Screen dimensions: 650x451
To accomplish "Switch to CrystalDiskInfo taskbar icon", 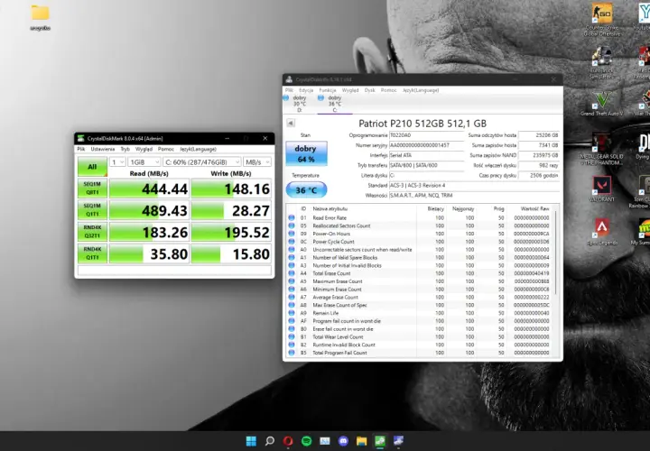I will (398, 441).
